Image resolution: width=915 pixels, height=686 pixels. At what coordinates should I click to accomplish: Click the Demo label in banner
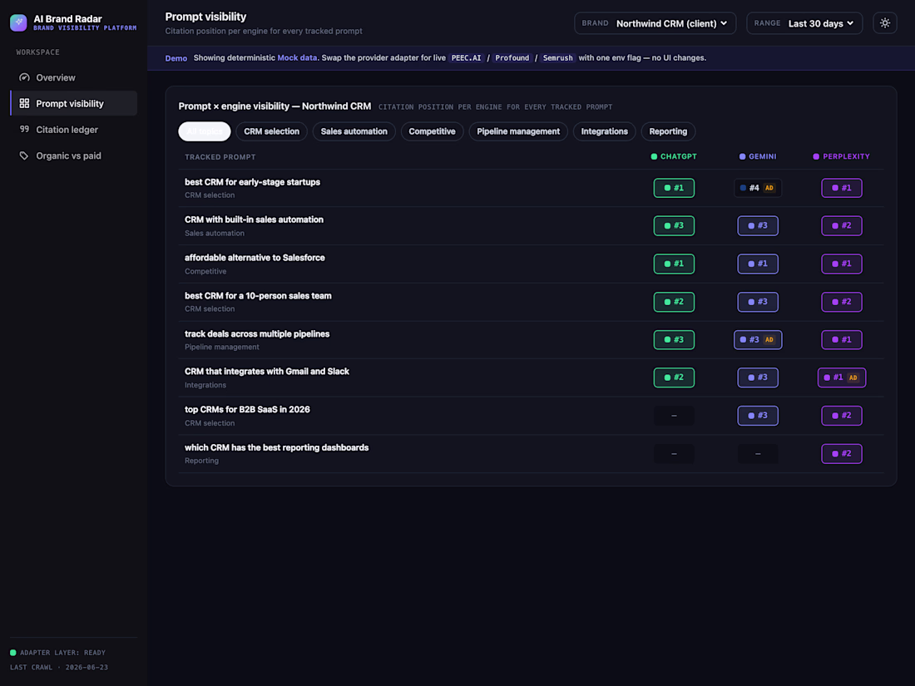pyautogui.click(x=176, y=58)
